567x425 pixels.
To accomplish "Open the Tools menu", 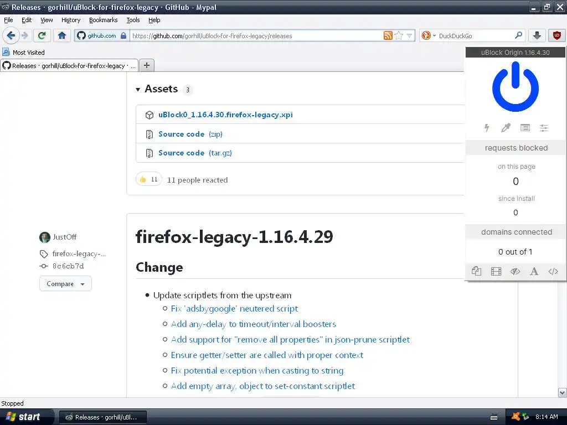I will pyautogui.click(x=133, y=20).
